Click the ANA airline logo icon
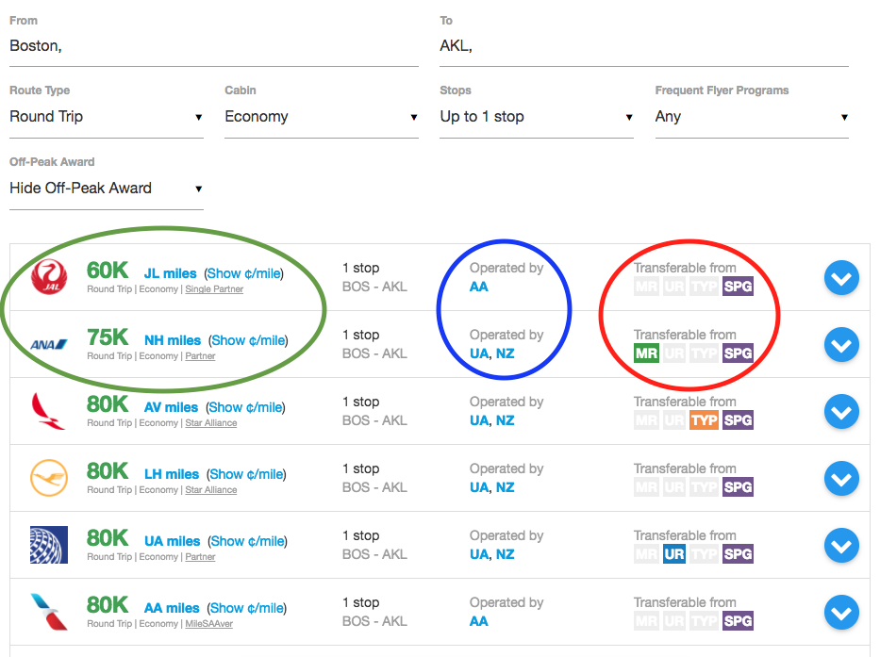Screen dimensions: 880x657 click(x=49, y=344)
